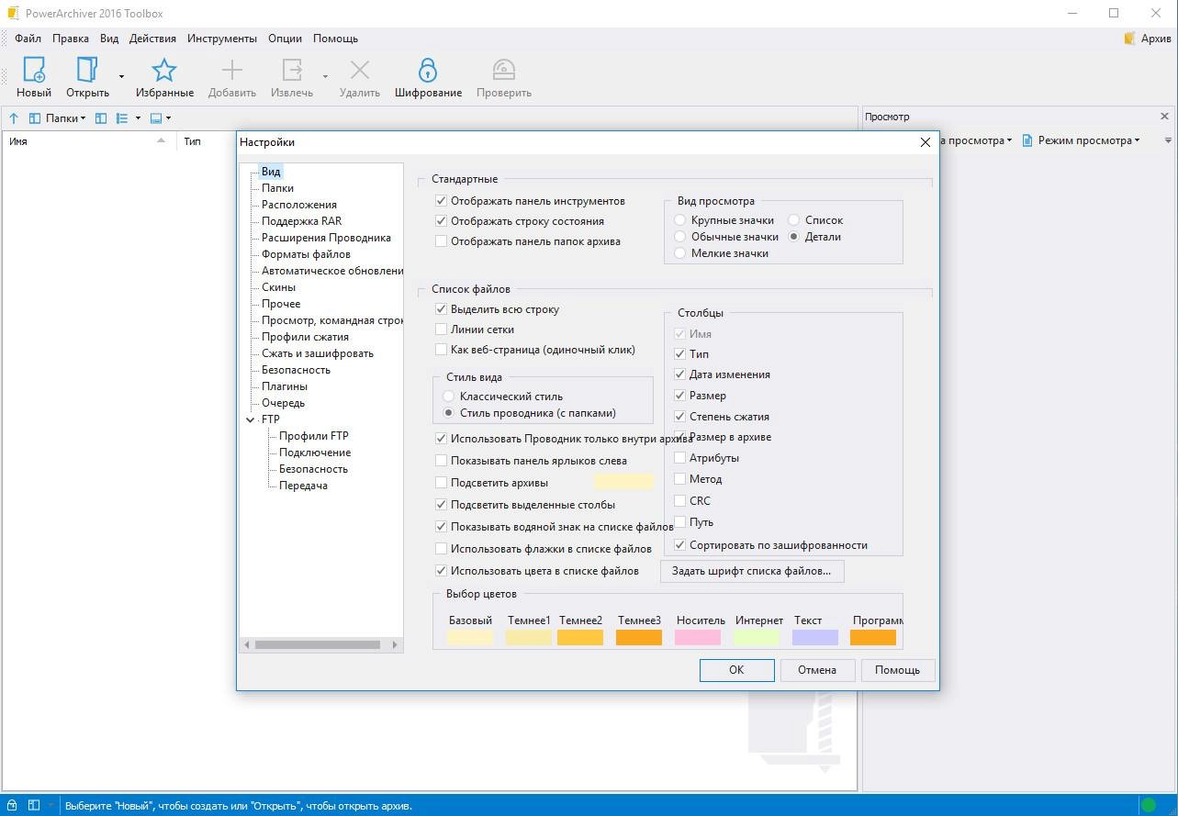Select the Список view radio button
This screenshot has height=816, width=1178.
(794, 220)
